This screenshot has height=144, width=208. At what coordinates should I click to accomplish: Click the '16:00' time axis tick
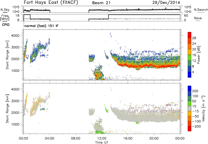click(x=128, y=139)
